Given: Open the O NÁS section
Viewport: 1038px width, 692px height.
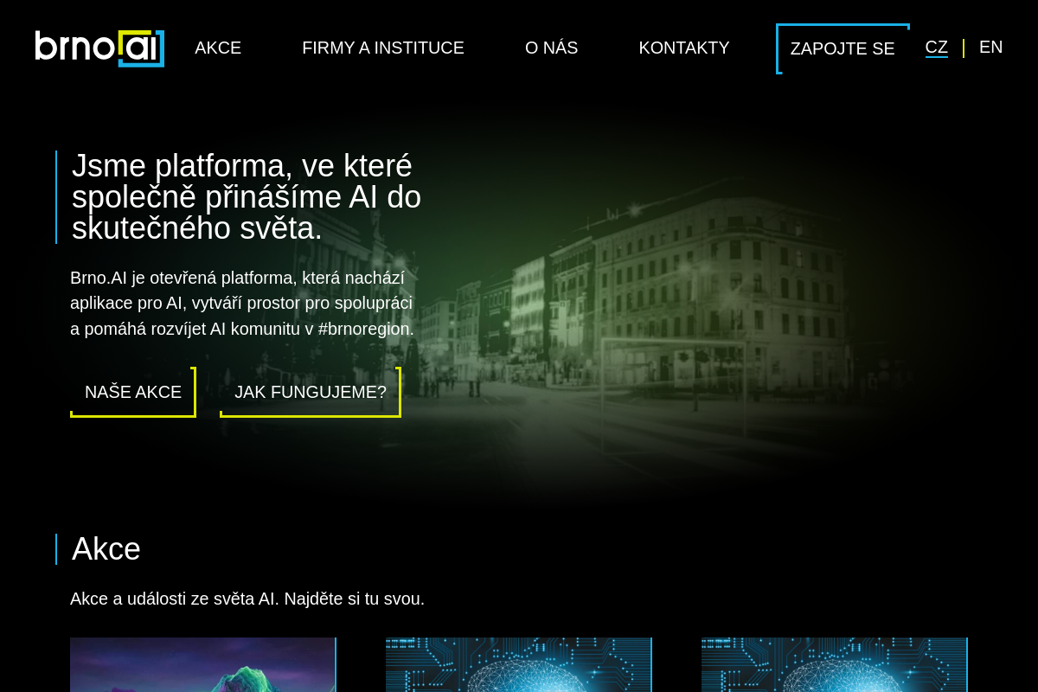Looking at the screenshot, I should (551, 48).
